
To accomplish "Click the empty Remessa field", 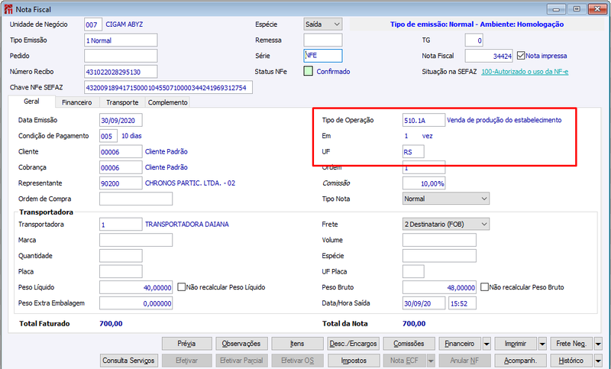I will click(323, 40).
